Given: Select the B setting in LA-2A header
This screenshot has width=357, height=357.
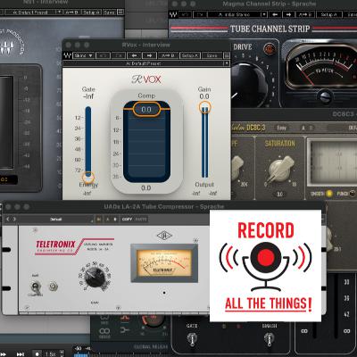Looking at the screenshot, I should coord(115,220).
